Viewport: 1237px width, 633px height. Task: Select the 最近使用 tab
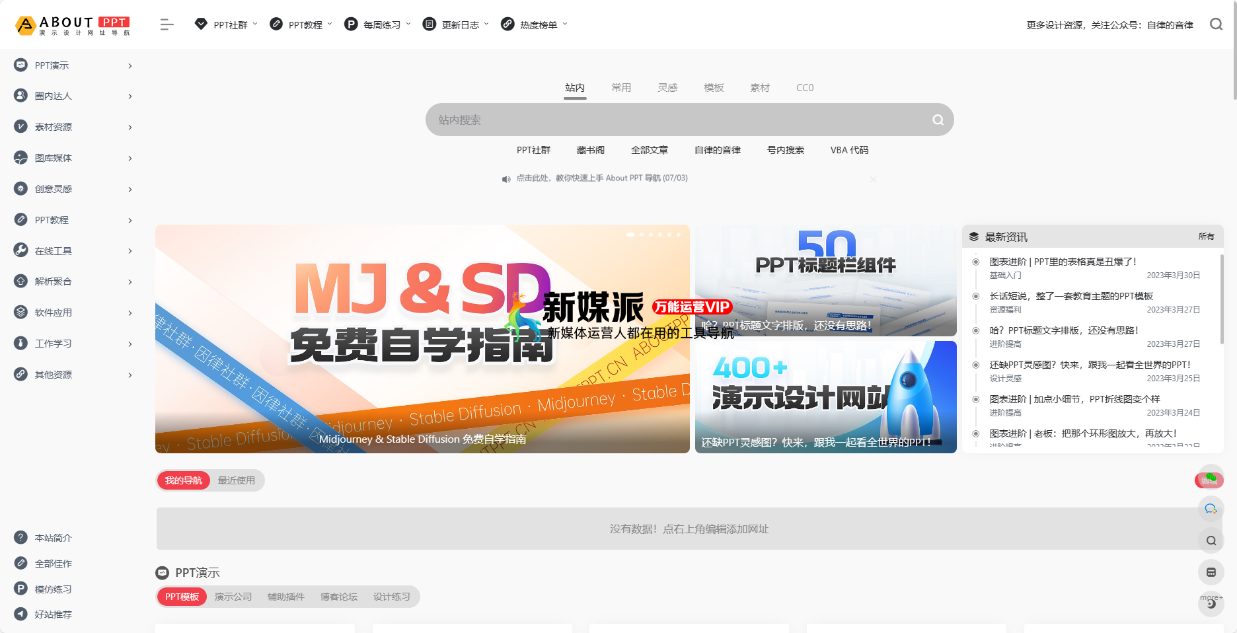pos(237,480)
